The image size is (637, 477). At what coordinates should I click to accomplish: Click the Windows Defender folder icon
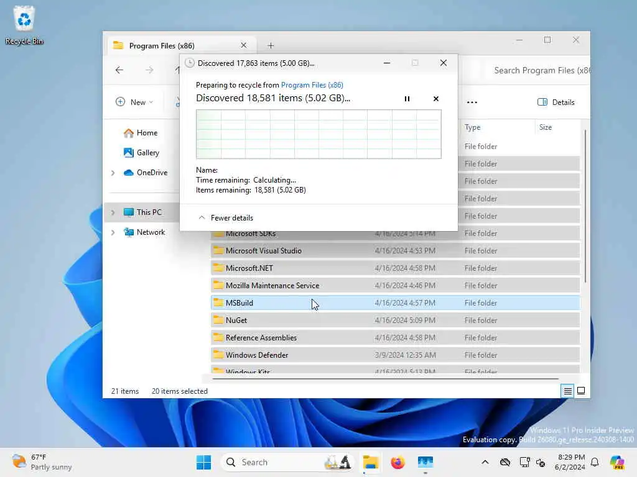[x=218, y=355]
